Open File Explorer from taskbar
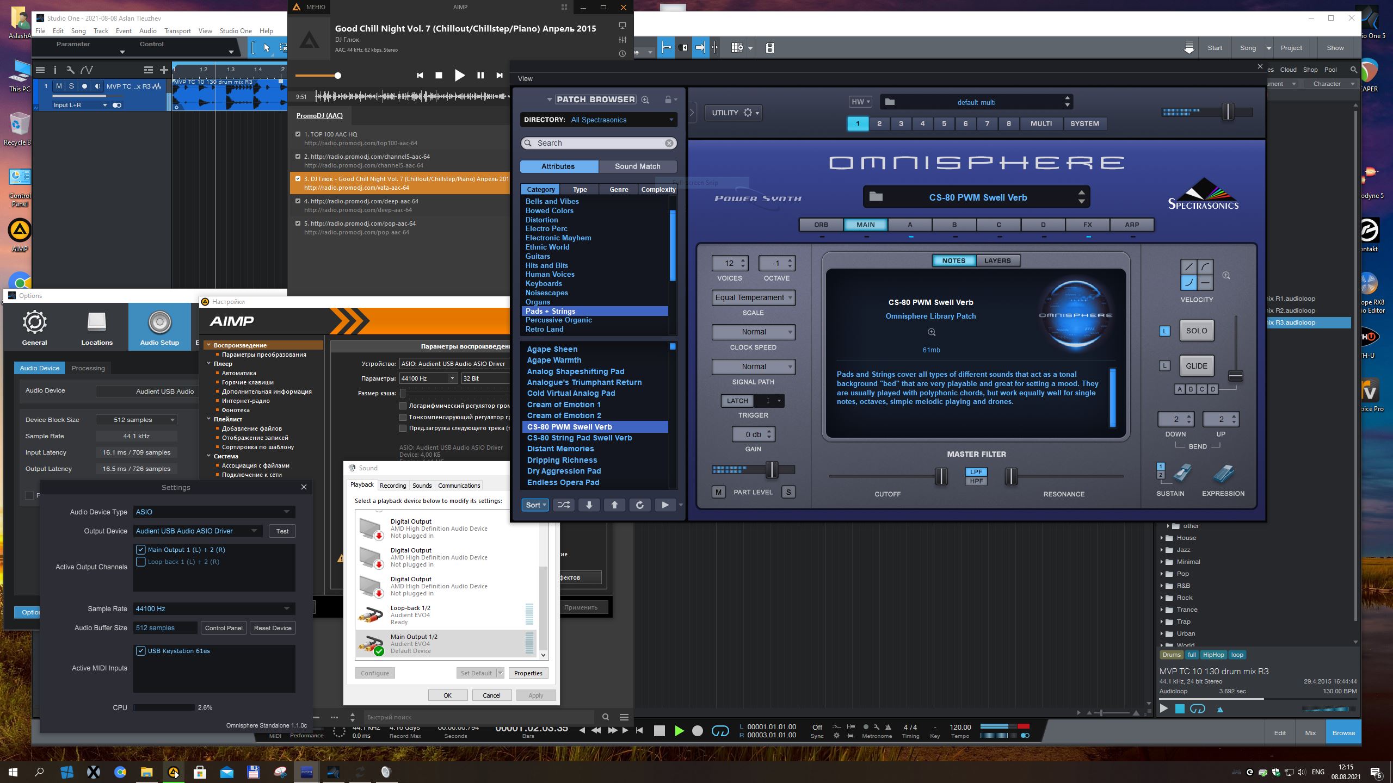1393x783 pixels. 146,772
